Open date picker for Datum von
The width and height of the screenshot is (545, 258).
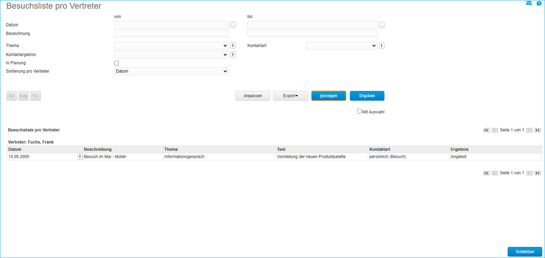point(233,25)
